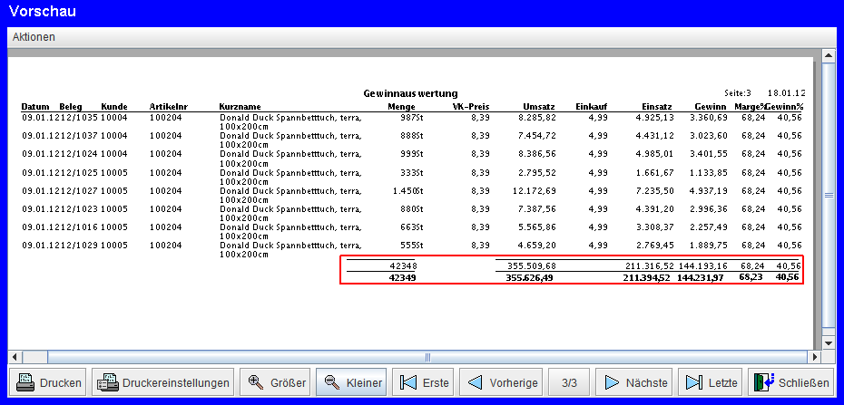This screenshot has height=405, width=844.
Task: Click the 3/3 page indicator
Action: pos(569,383)
